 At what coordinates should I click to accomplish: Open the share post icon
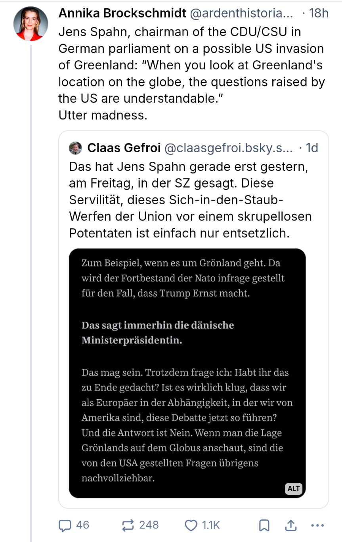click(291, 525)
